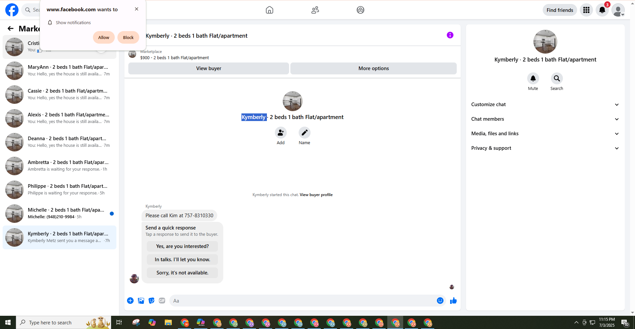
Task: Click the Windows taskbar search box
Action: coord(63,322)
